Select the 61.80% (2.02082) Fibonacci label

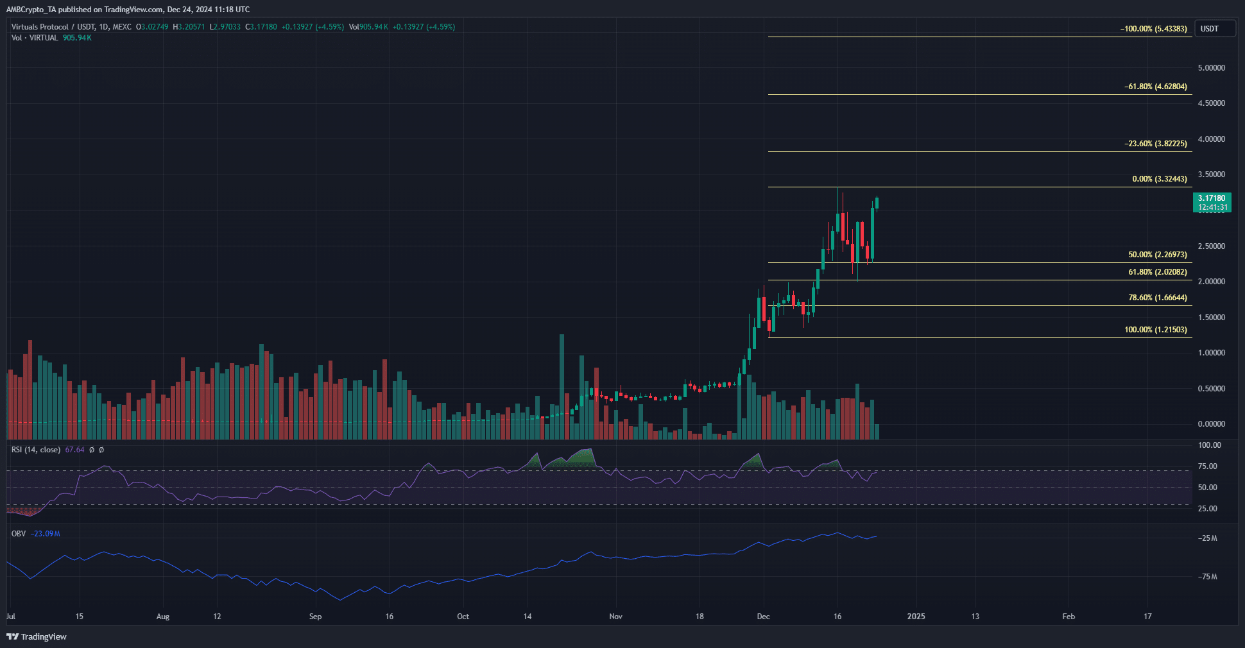1158,272
